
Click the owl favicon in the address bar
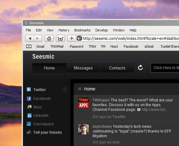[x=79, y=38]
